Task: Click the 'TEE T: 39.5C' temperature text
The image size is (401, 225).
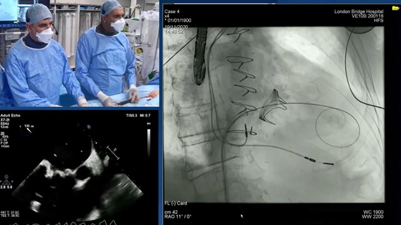Action: pyautogui.click(x=10, y=216)
